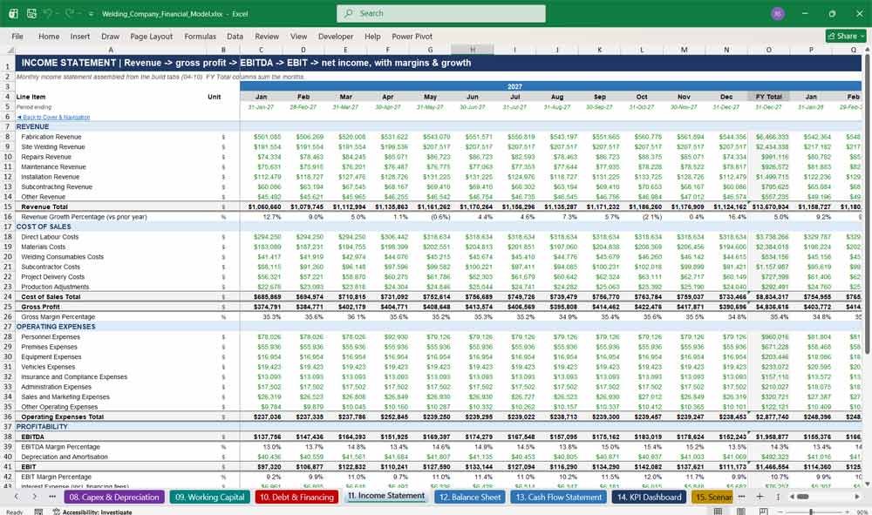Switch to 14. KPI Dashboard sheet
This screenshot has height=515, width=872.
649,498
